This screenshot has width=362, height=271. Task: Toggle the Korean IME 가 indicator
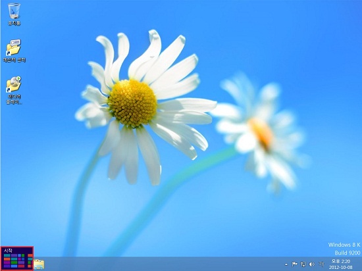321,264
